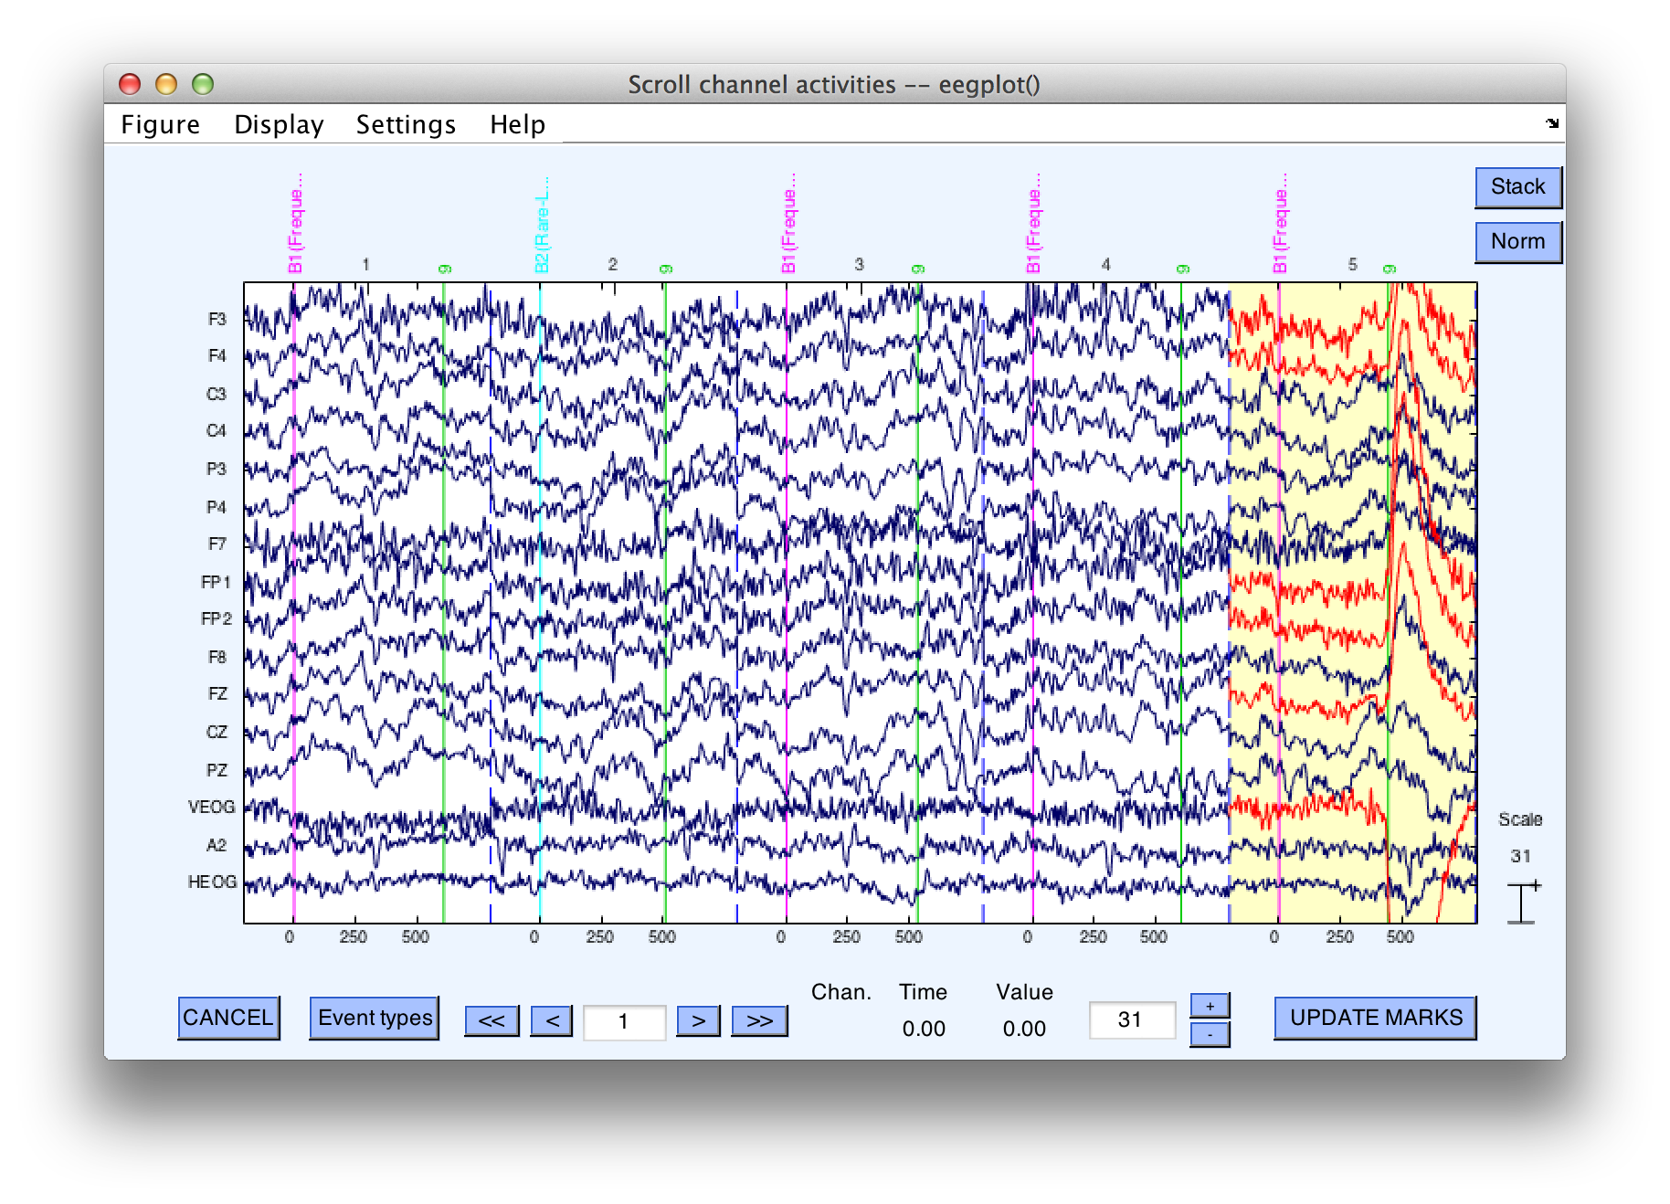Click the B1(Freque... event label in epoch 3
Screen dimensions: 1670x1204
coord(788,223)
